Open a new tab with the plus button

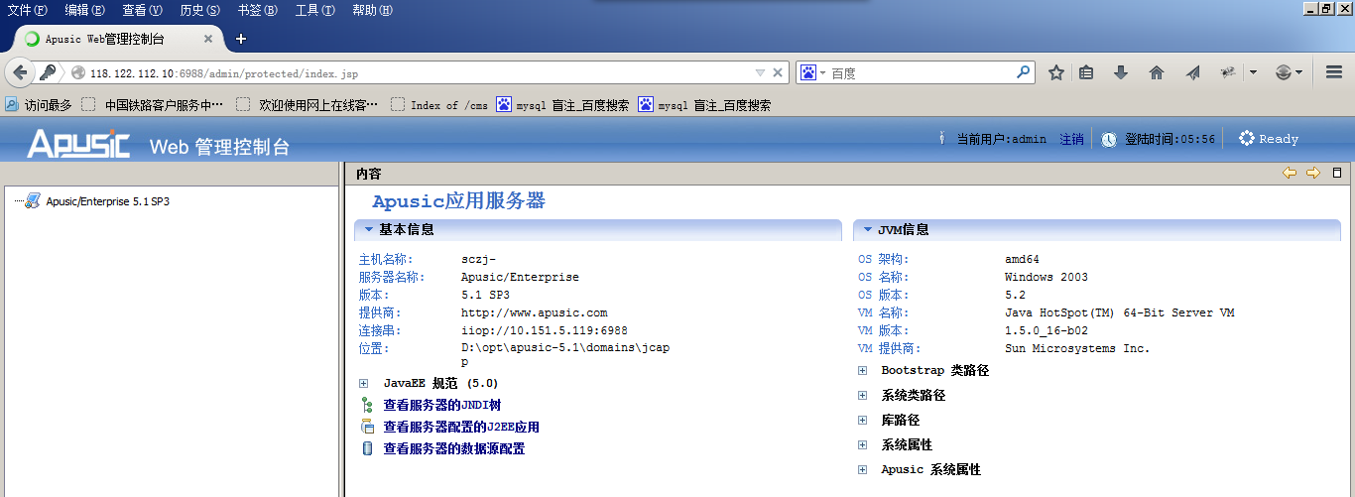pyautogui.click(x=240, y=39)
